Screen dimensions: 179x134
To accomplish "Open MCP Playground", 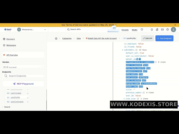I will 23,84.
